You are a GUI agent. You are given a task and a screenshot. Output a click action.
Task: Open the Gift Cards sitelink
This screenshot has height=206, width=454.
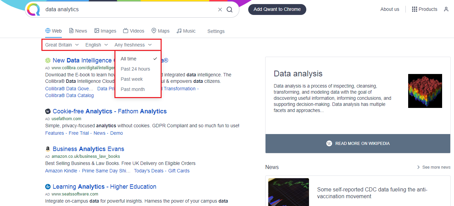179,171
